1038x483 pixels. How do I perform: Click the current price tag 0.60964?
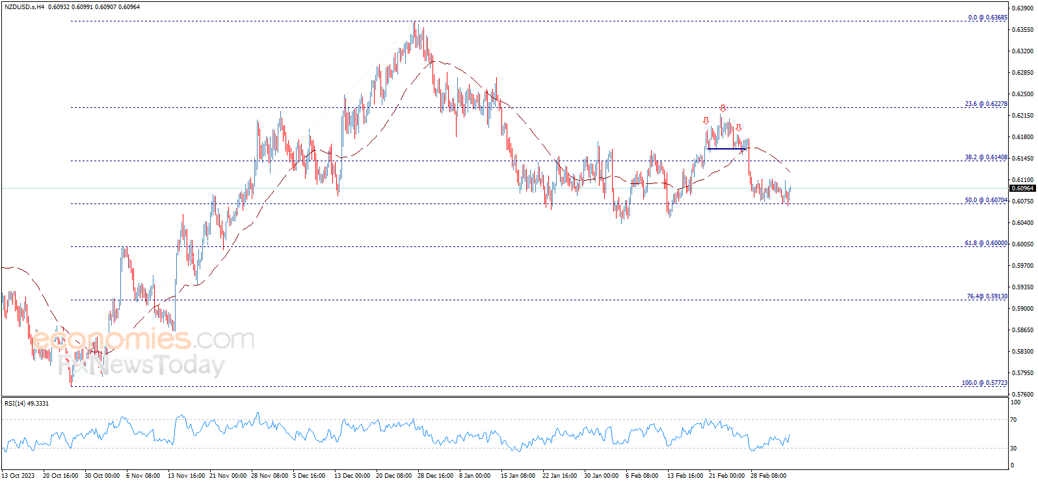(x=1023, y=189)
